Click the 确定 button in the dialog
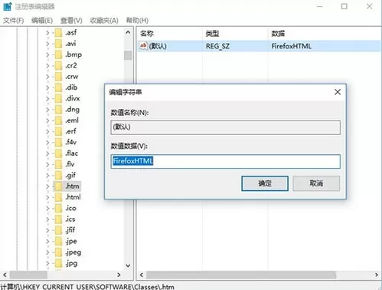The width and height of the screenshot is (382, 290). (265, 183)
